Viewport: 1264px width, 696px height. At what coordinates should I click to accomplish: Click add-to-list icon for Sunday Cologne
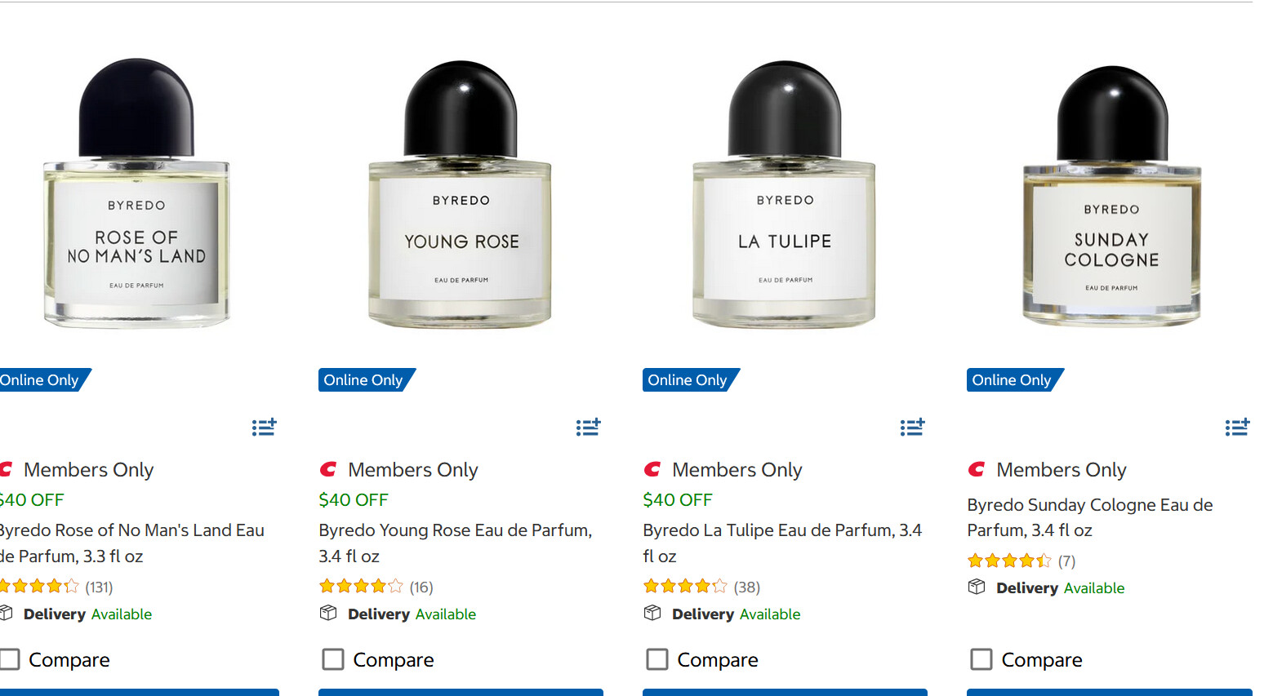pyautogui.click(x=1237, y=427)
